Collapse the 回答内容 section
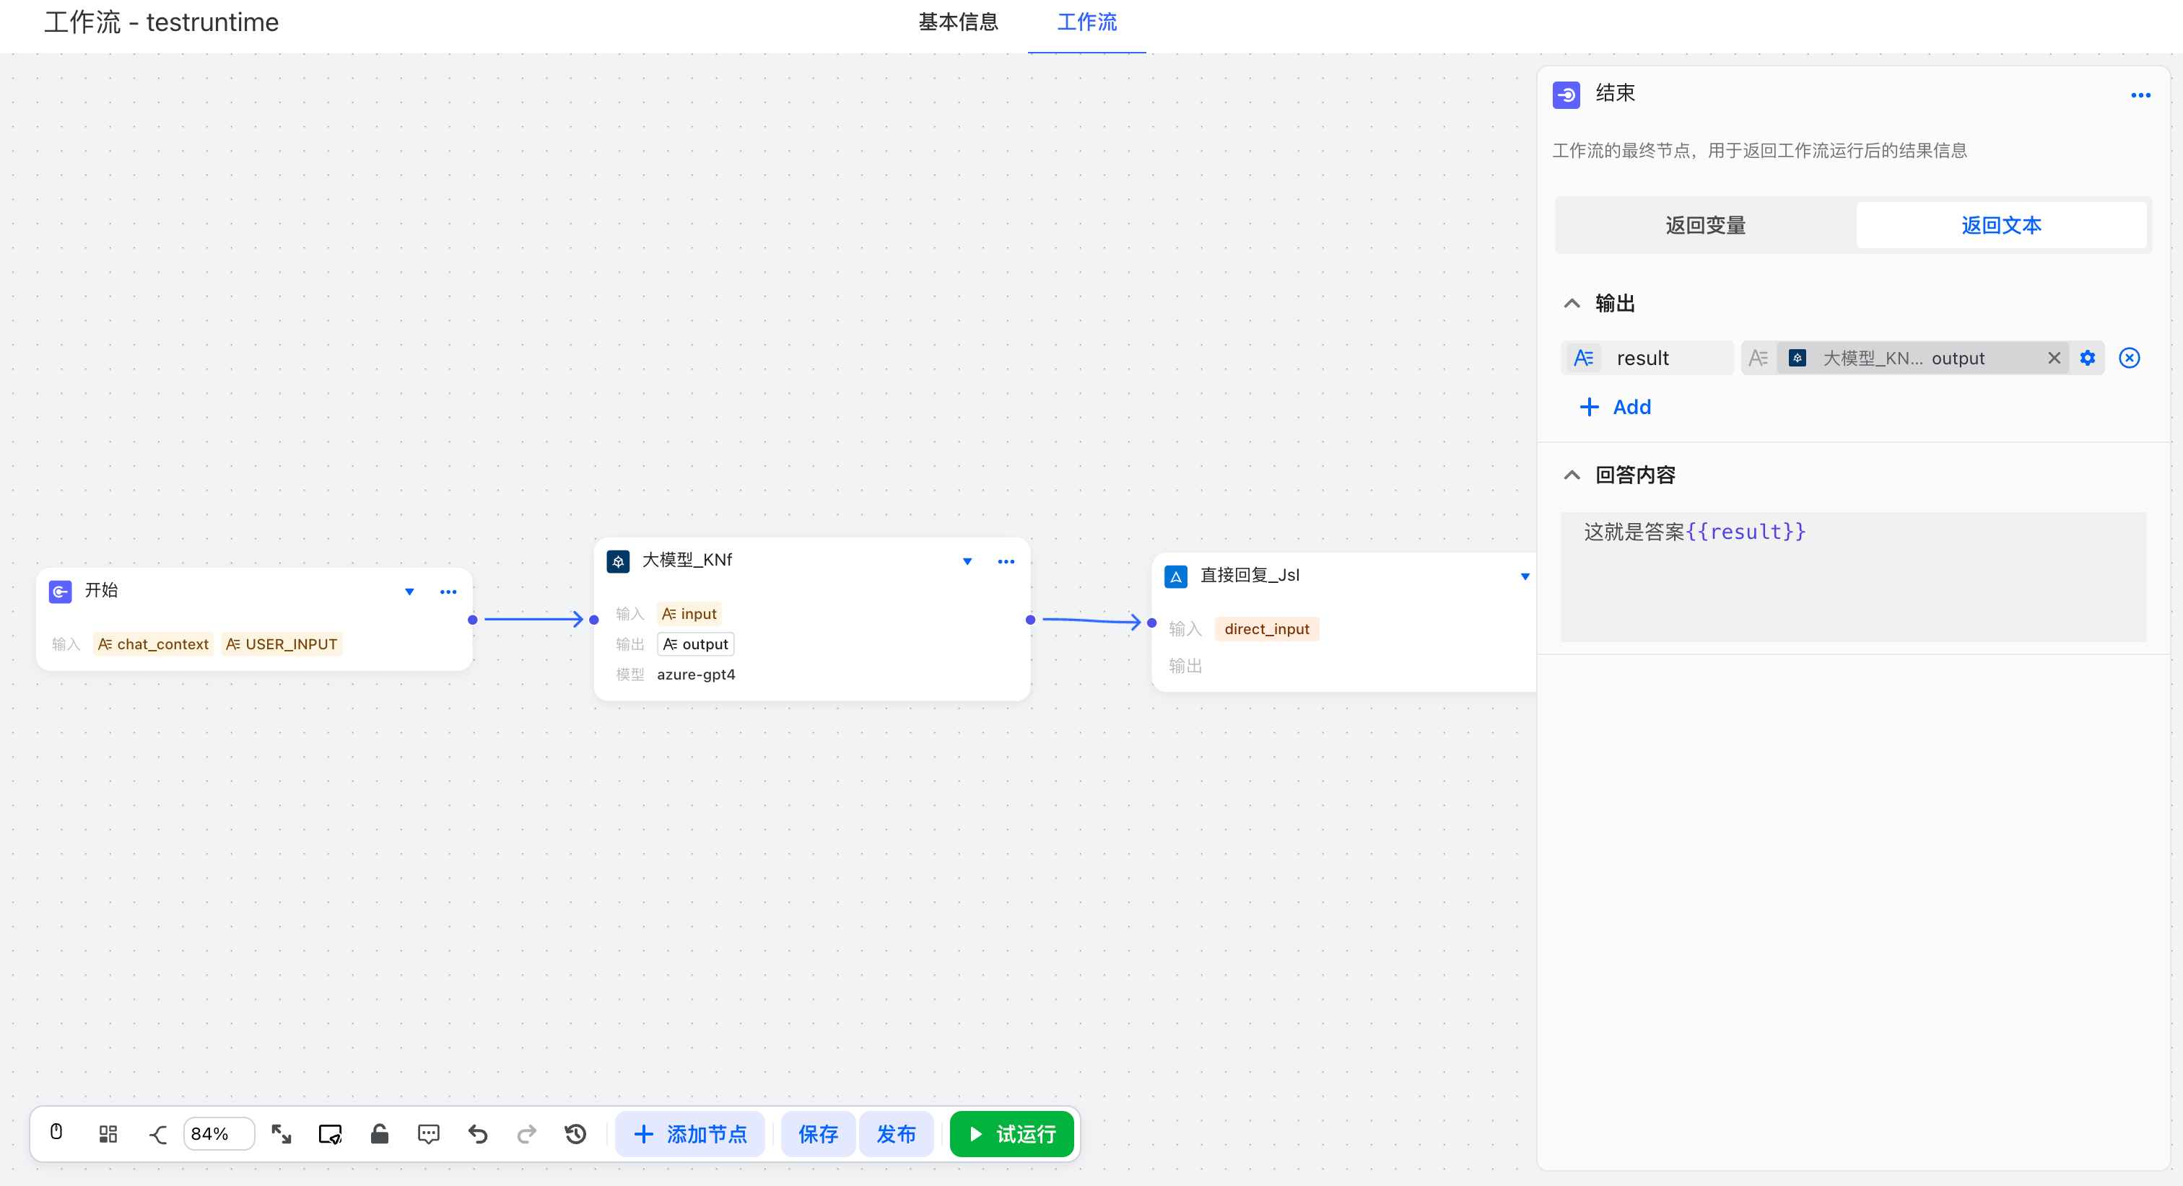The image size is (2183, 1186). [x=1571, y=475]
